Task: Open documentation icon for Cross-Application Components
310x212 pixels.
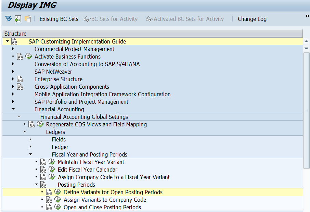Action: tap(20, 87)
